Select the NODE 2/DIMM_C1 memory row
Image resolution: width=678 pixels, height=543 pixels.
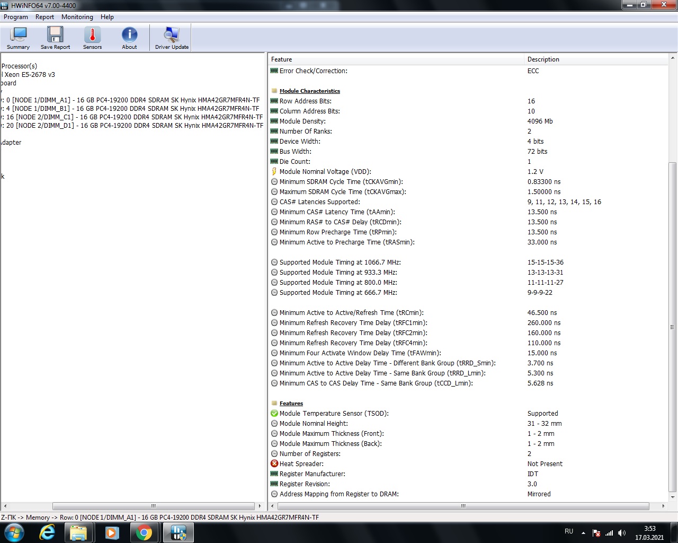click(131, 117)
